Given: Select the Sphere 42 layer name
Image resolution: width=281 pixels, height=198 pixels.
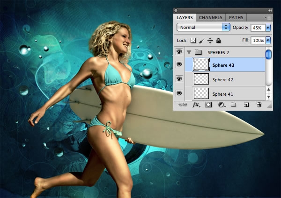Looking at the screenshot, I should [223, 80].
